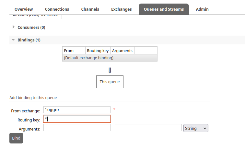Collapse the Bindings (1) section
The width and height of the screenshot is (245, 148).
tap(29, 40)
